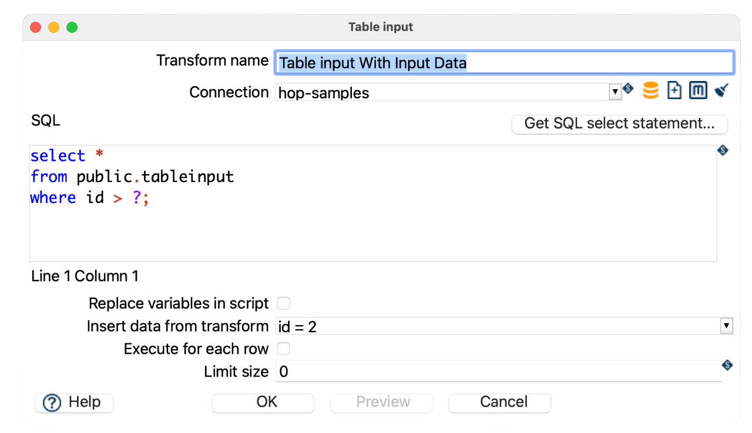This screenshot has width=752, height=433.
Task: Click the variable icon beside the Connection field
Action: (627, 89)
